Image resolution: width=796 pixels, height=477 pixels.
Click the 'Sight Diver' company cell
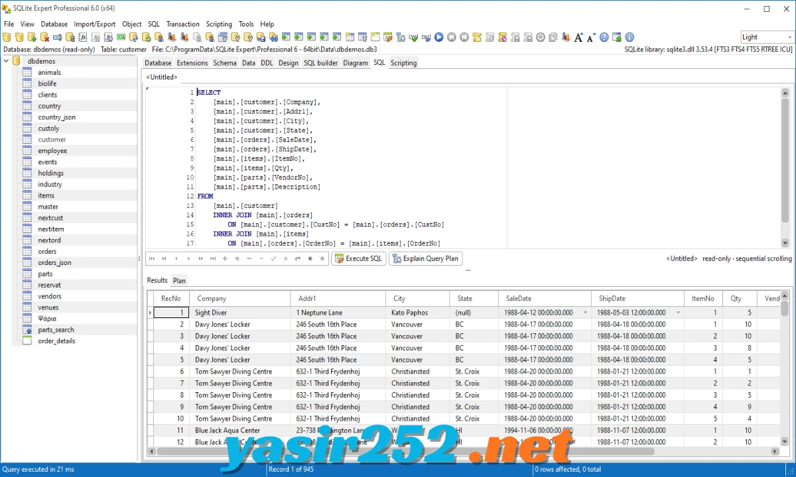(x=239, y=313)
